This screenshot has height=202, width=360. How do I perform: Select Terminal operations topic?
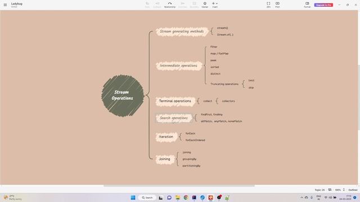click(x=175, y=101)
